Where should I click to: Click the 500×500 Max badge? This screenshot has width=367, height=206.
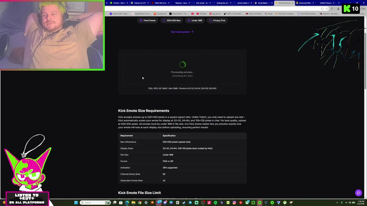(171, 20)
